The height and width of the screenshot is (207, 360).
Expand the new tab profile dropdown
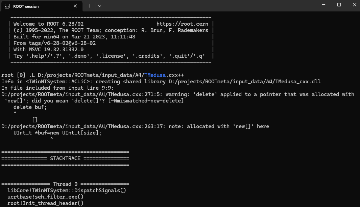coord(100,6)
